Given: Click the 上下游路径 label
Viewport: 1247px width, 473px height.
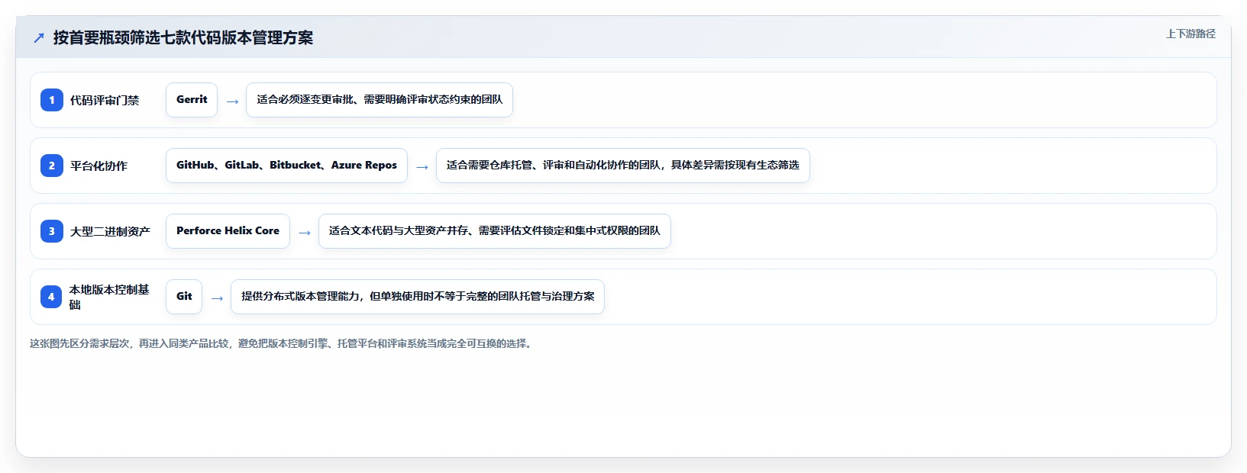Looking at the screenshot, I should pyautogui.click(x=1190, y=34).
